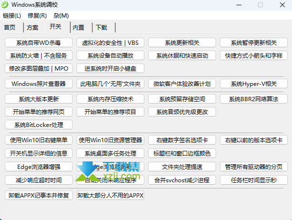Select 微软客户体验改善计划 button

coord(182,84)
